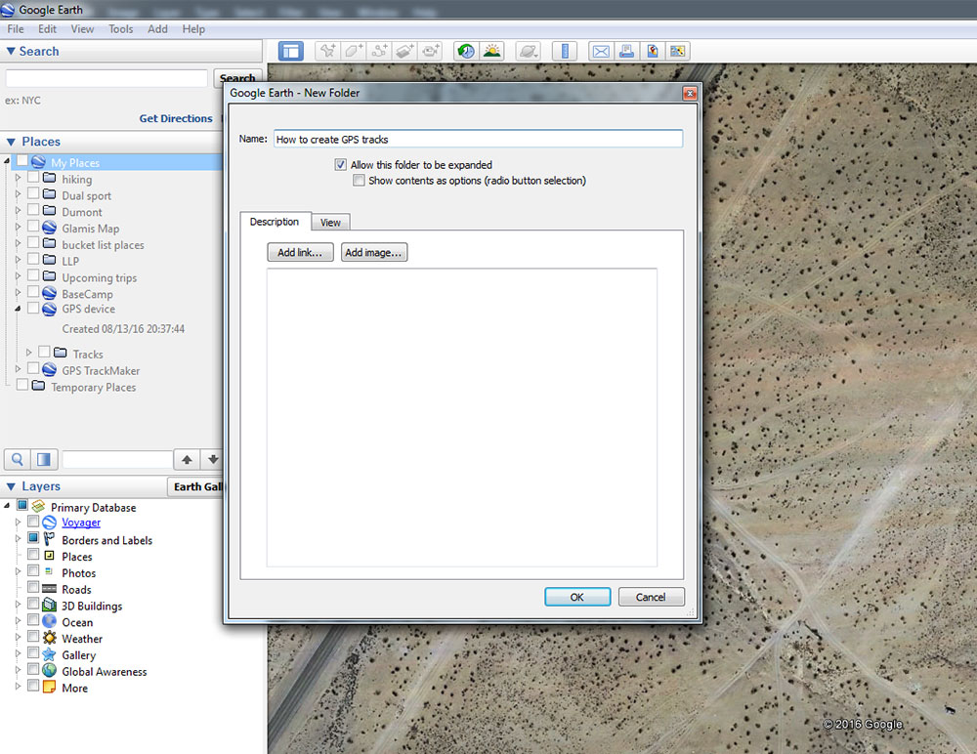Screen dimensions: 977x754
Task: Click the OK button
Action: tap(577, 597)
